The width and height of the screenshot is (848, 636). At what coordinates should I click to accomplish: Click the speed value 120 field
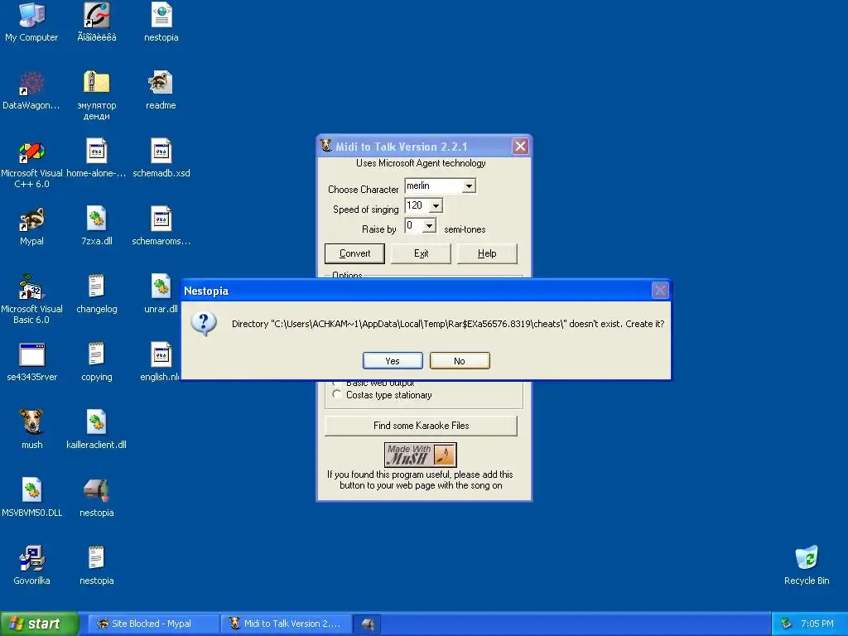click(x=417, y=205)
